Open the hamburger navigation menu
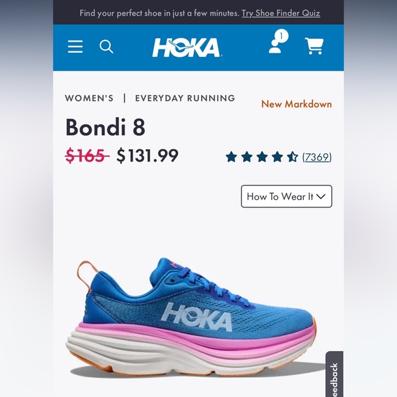This screenshot has height=397, width=397. pyautogui.click(x=75, y=47)
